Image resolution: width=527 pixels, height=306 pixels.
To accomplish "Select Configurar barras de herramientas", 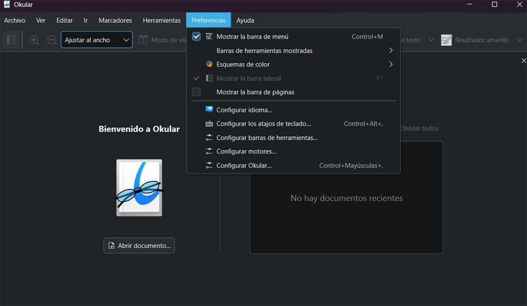I will (293, 137).
